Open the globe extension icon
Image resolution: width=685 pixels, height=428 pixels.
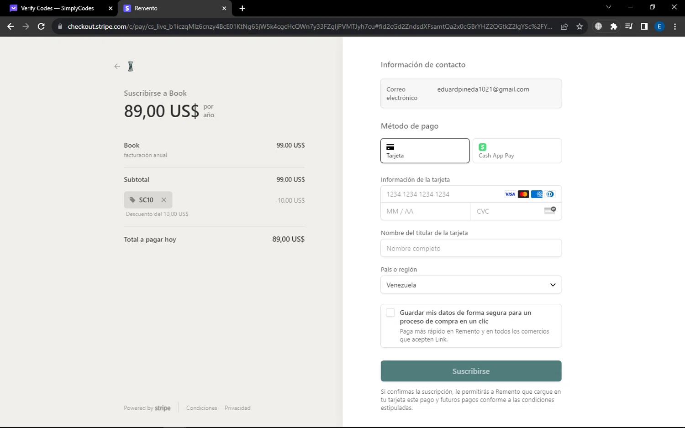click(598, 26)
